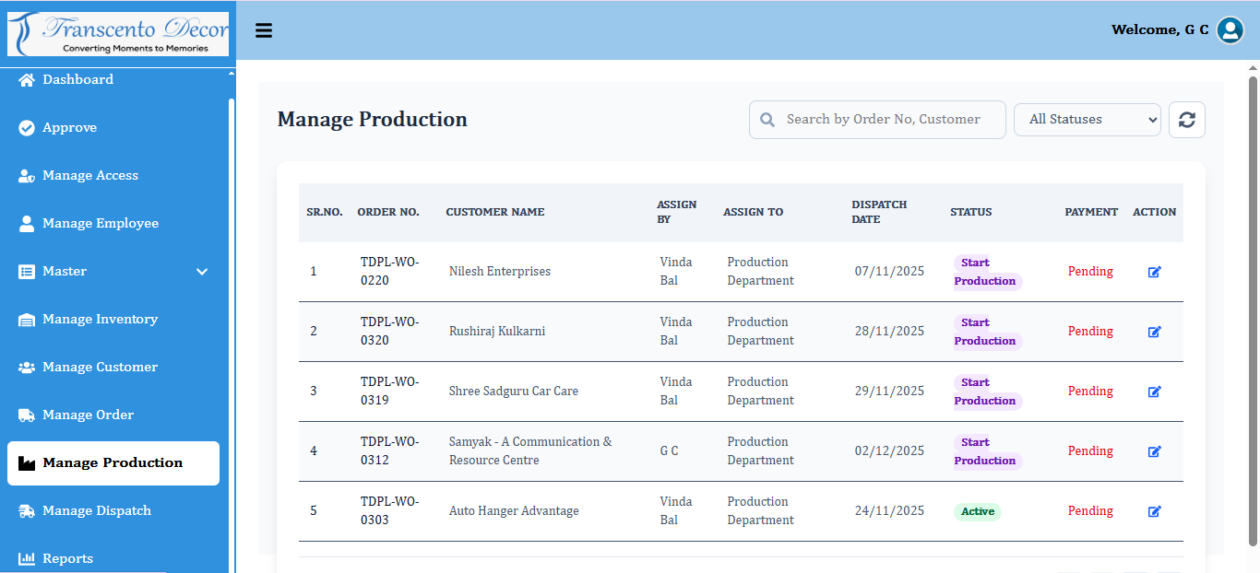This screenshot has height=573, width=1260.
Task: Click the page vertical scrollbar
Action: pyautogui.click(x=1253, y=304)
